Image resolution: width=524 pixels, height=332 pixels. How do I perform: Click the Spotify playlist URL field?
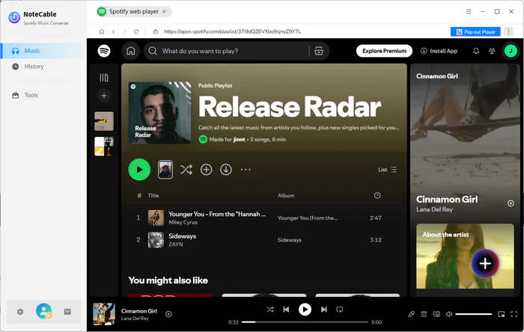(232, 31)
